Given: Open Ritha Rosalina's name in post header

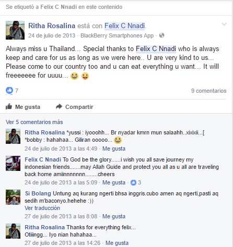Looking at the screenshot, I should [52, 26].
